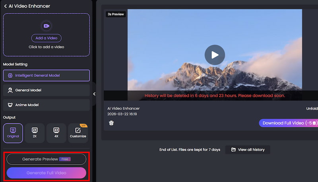318x182 pixels.
Task: Open View all history
Action: (x=248, y=149)
